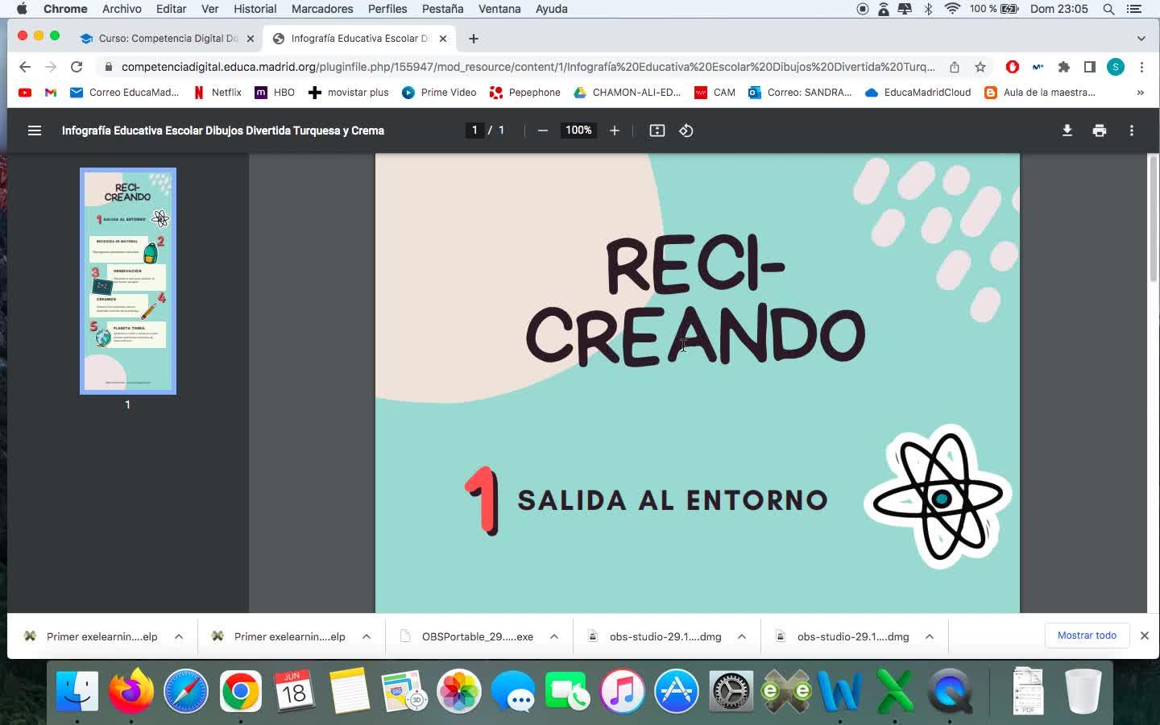Close the Infografía Educativa tab
This screenshot has width=1160, height=725.
pyautogui.click(x=443, y=39)
